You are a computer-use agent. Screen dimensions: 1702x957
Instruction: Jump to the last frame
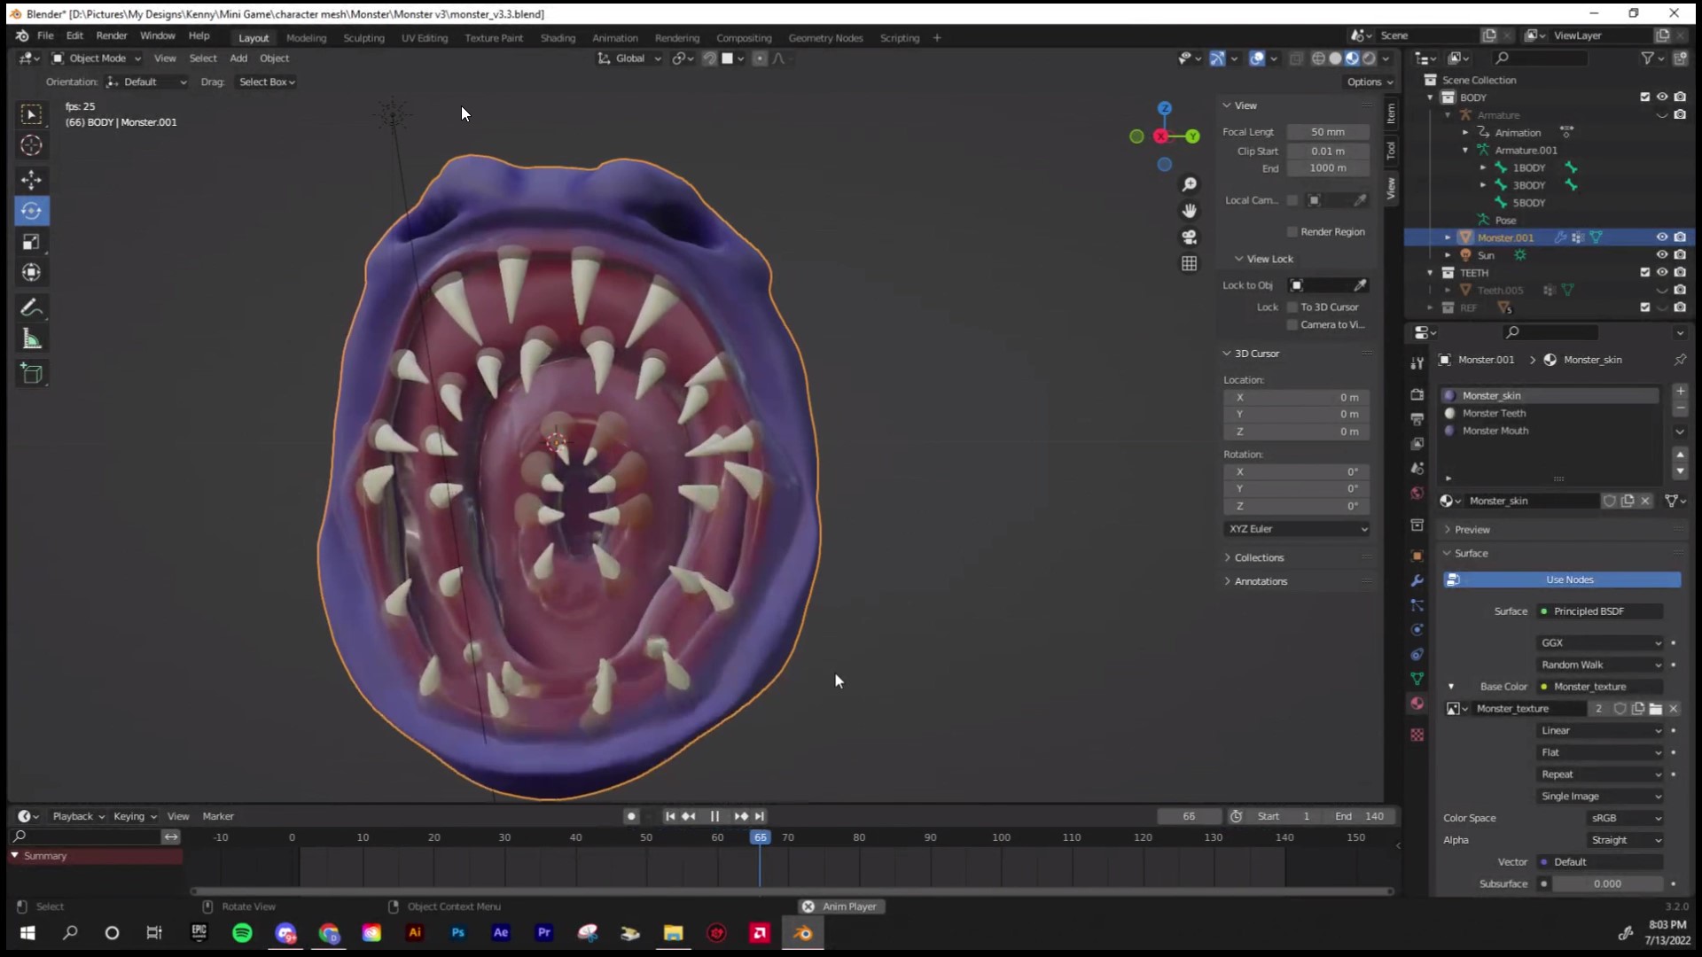click(760, 816)
